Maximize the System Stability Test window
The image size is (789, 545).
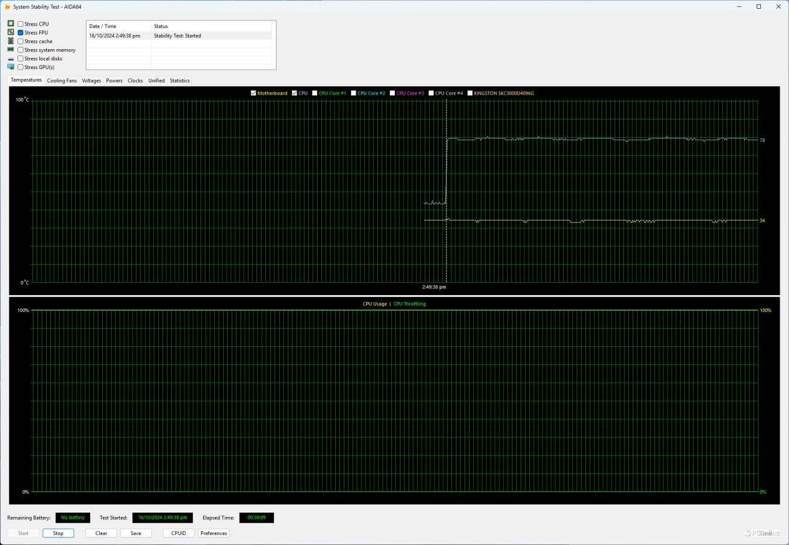point(758,7)
